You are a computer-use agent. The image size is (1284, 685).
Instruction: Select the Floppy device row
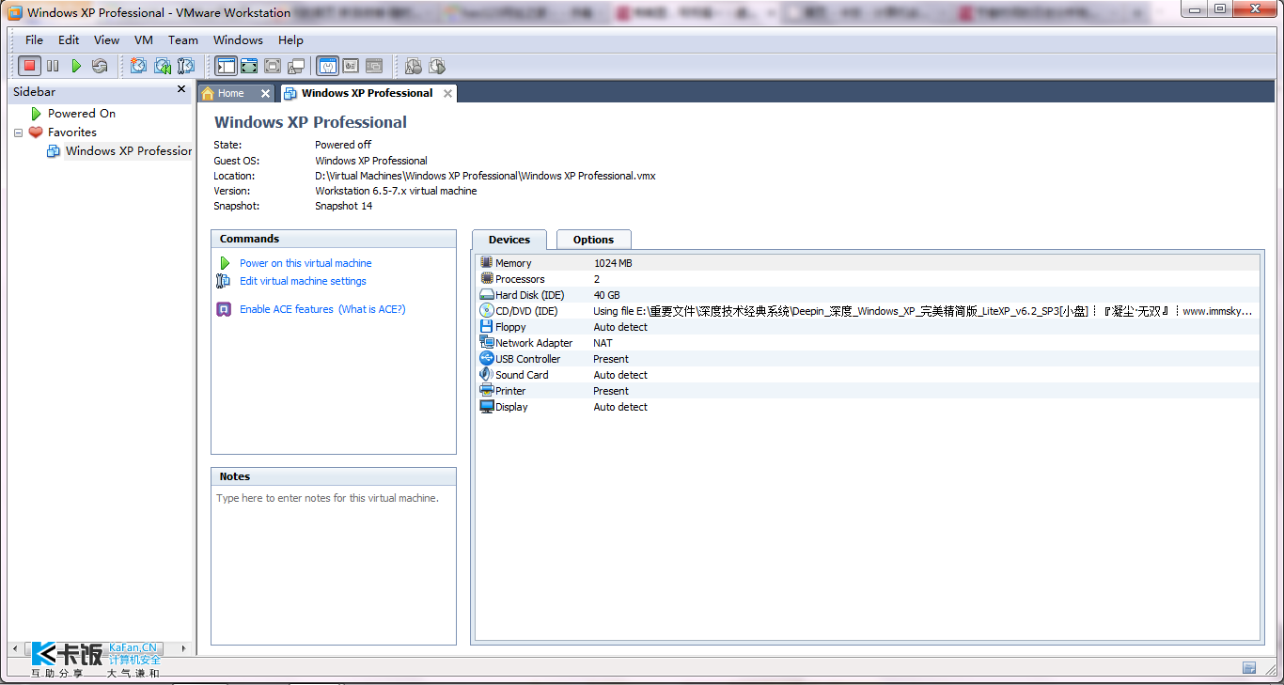(x=869, y=327)
